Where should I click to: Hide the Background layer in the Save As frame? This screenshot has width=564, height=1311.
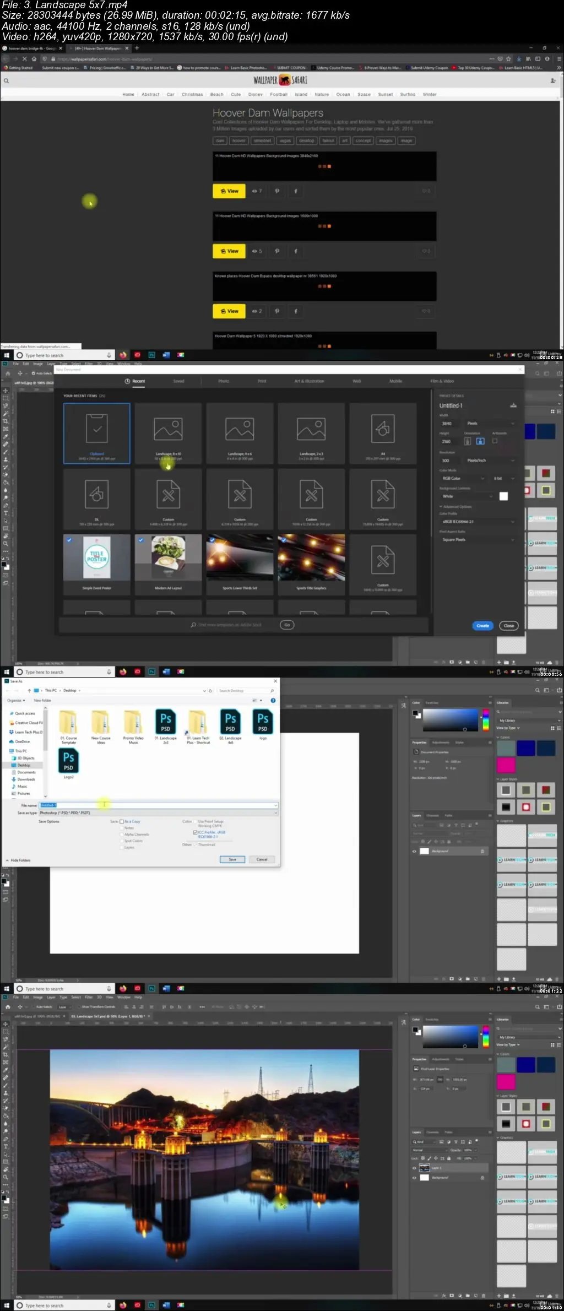[x=414, y=851]
